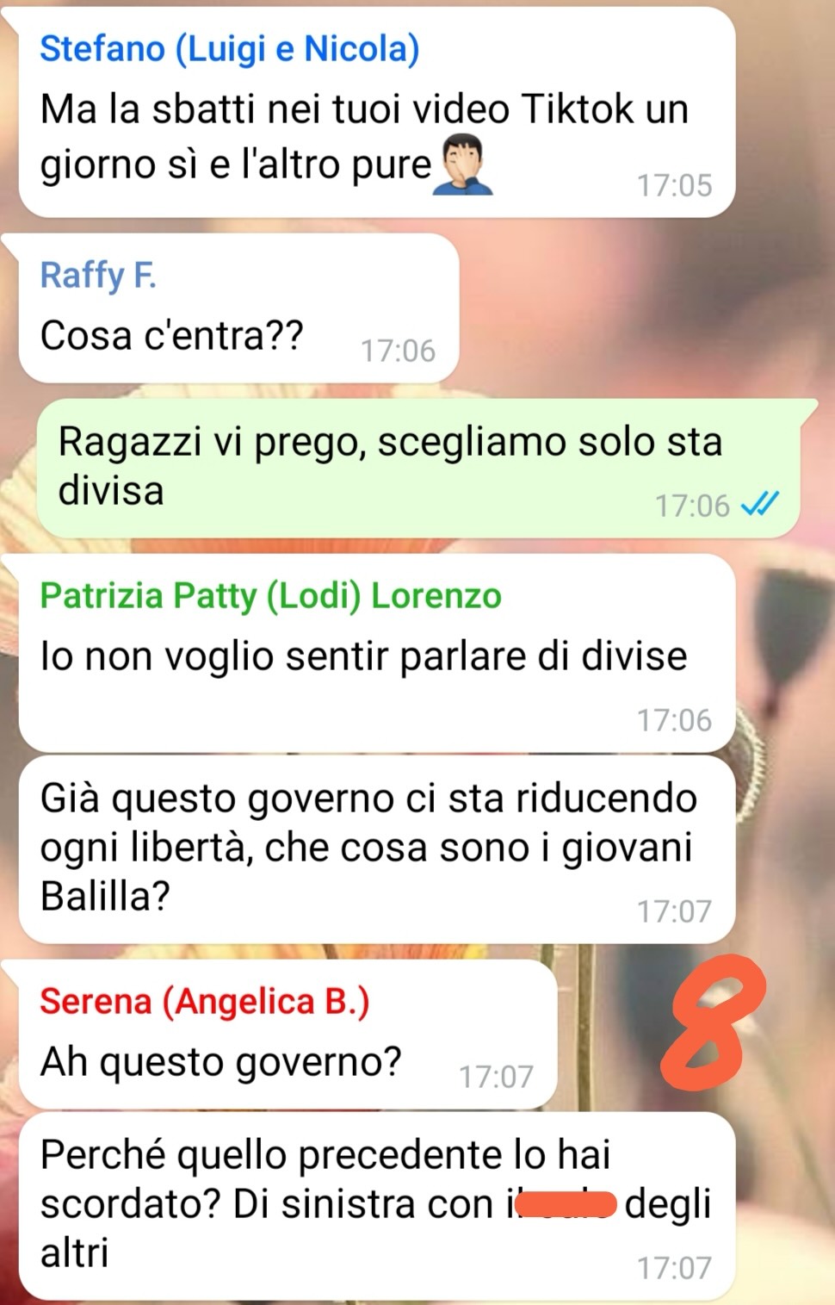Open Stefano (Luigi e Nicola) sender profile
This screenshot has width=835, height=1305.
pyautogui.click(x=230, y=49)
